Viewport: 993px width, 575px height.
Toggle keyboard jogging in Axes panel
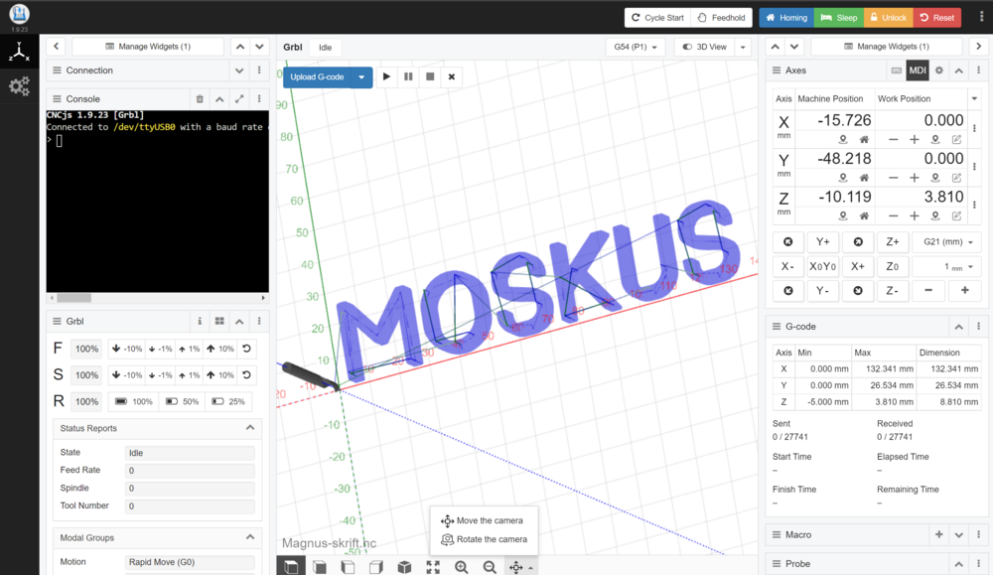click(896, 71)
